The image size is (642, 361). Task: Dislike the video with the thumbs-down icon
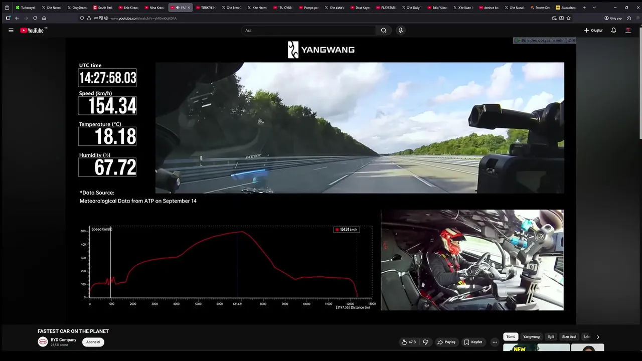(x=426, y=342)
